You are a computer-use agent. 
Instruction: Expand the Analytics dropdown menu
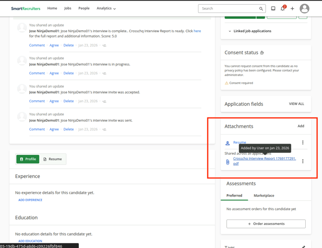pos(106,8)
